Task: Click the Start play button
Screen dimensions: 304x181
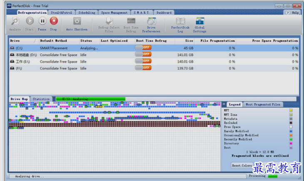Action: 30,21
